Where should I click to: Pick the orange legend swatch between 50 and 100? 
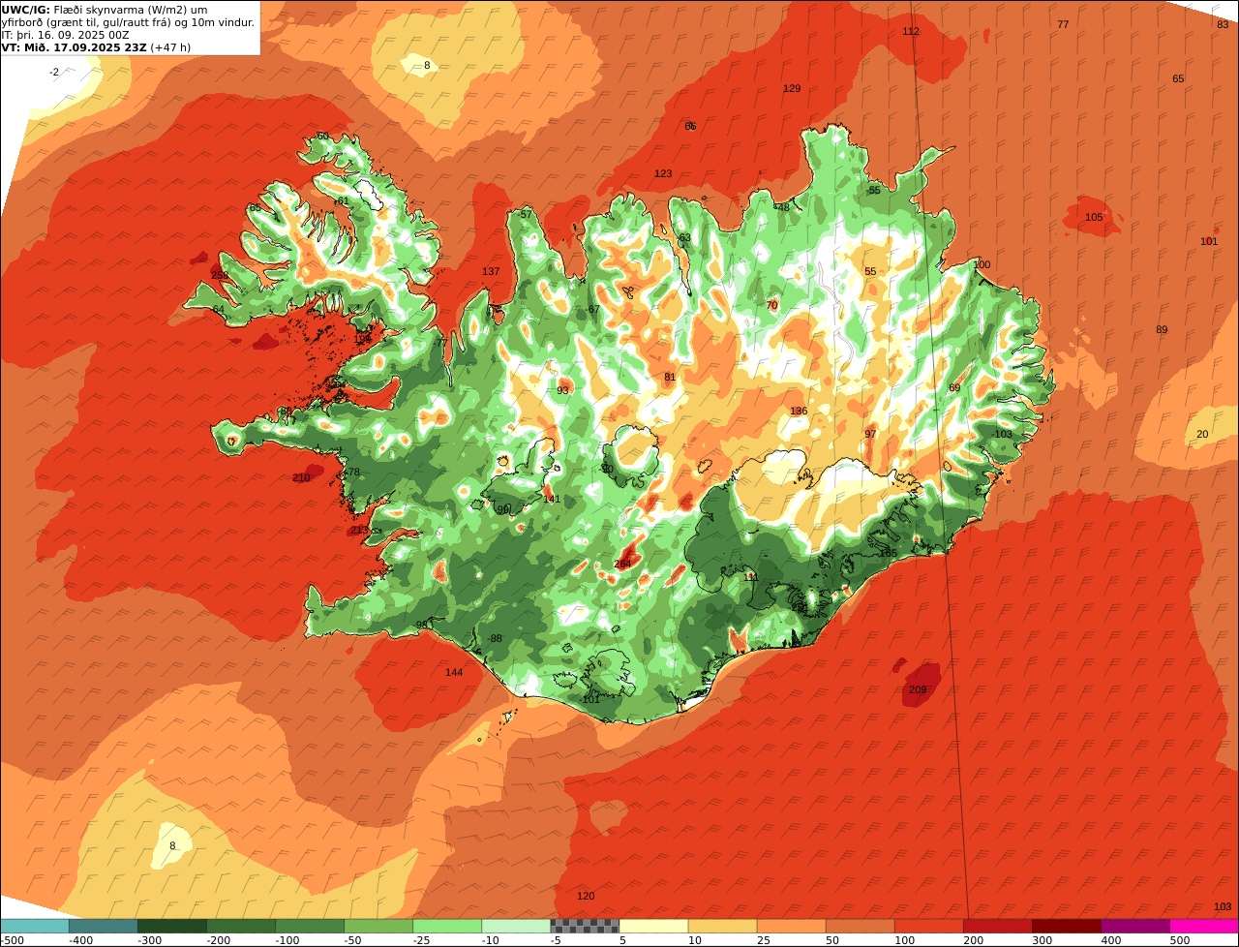click(x=861, y=926)
